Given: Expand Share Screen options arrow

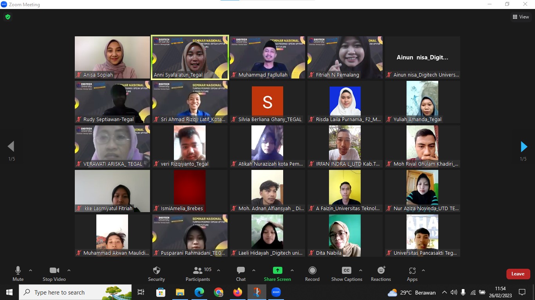Looking at the screenshot, I should tap(292, 270).
